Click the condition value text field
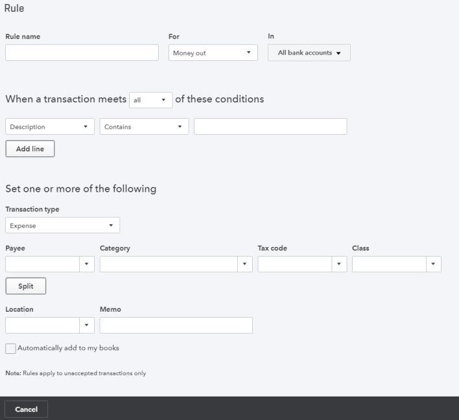459x420 pixels. (x=270, y=126)
